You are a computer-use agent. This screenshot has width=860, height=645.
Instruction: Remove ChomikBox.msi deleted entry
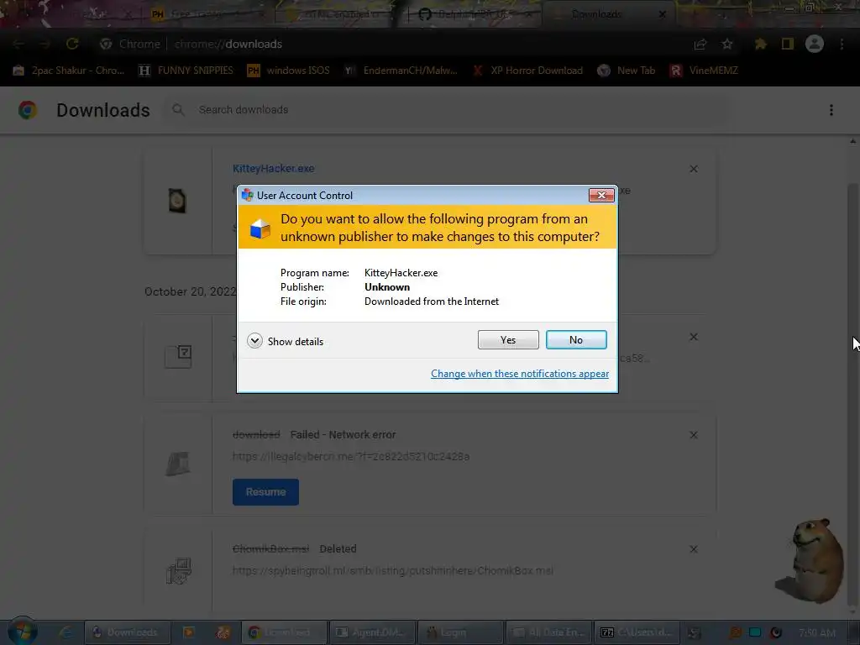coord(693,549)
